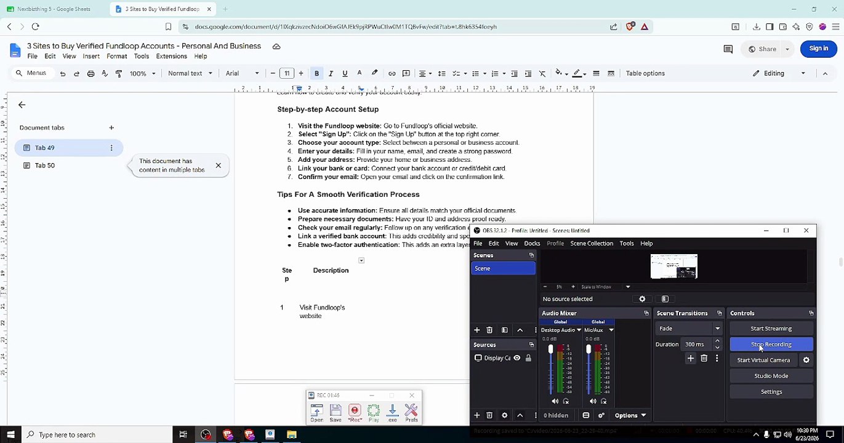Open advanced audio properties gear in mixer
The width and height of the screenshot is (844, 443).
click(601, 415)
